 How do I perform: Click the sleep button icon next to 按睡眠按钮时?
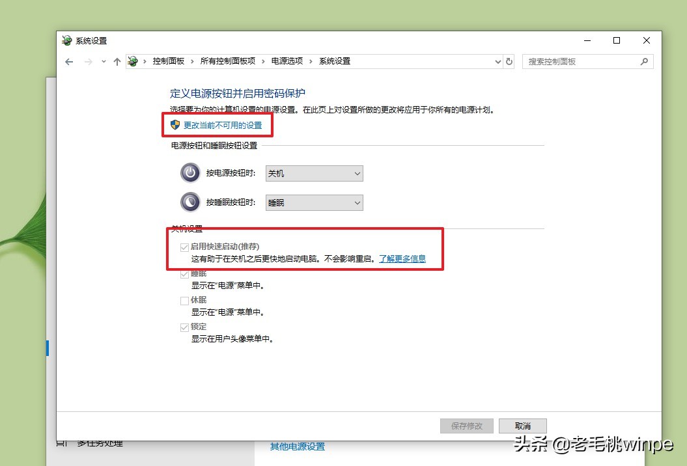(x=189, y=202)
